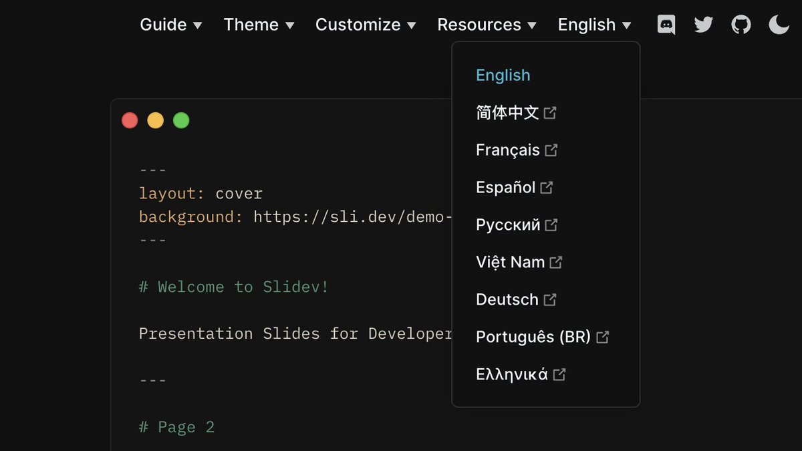The height and width of the screenshot is (451, 802).
Task: Click the external link icon beside Deutsch
Action: (x=550, y=300)
